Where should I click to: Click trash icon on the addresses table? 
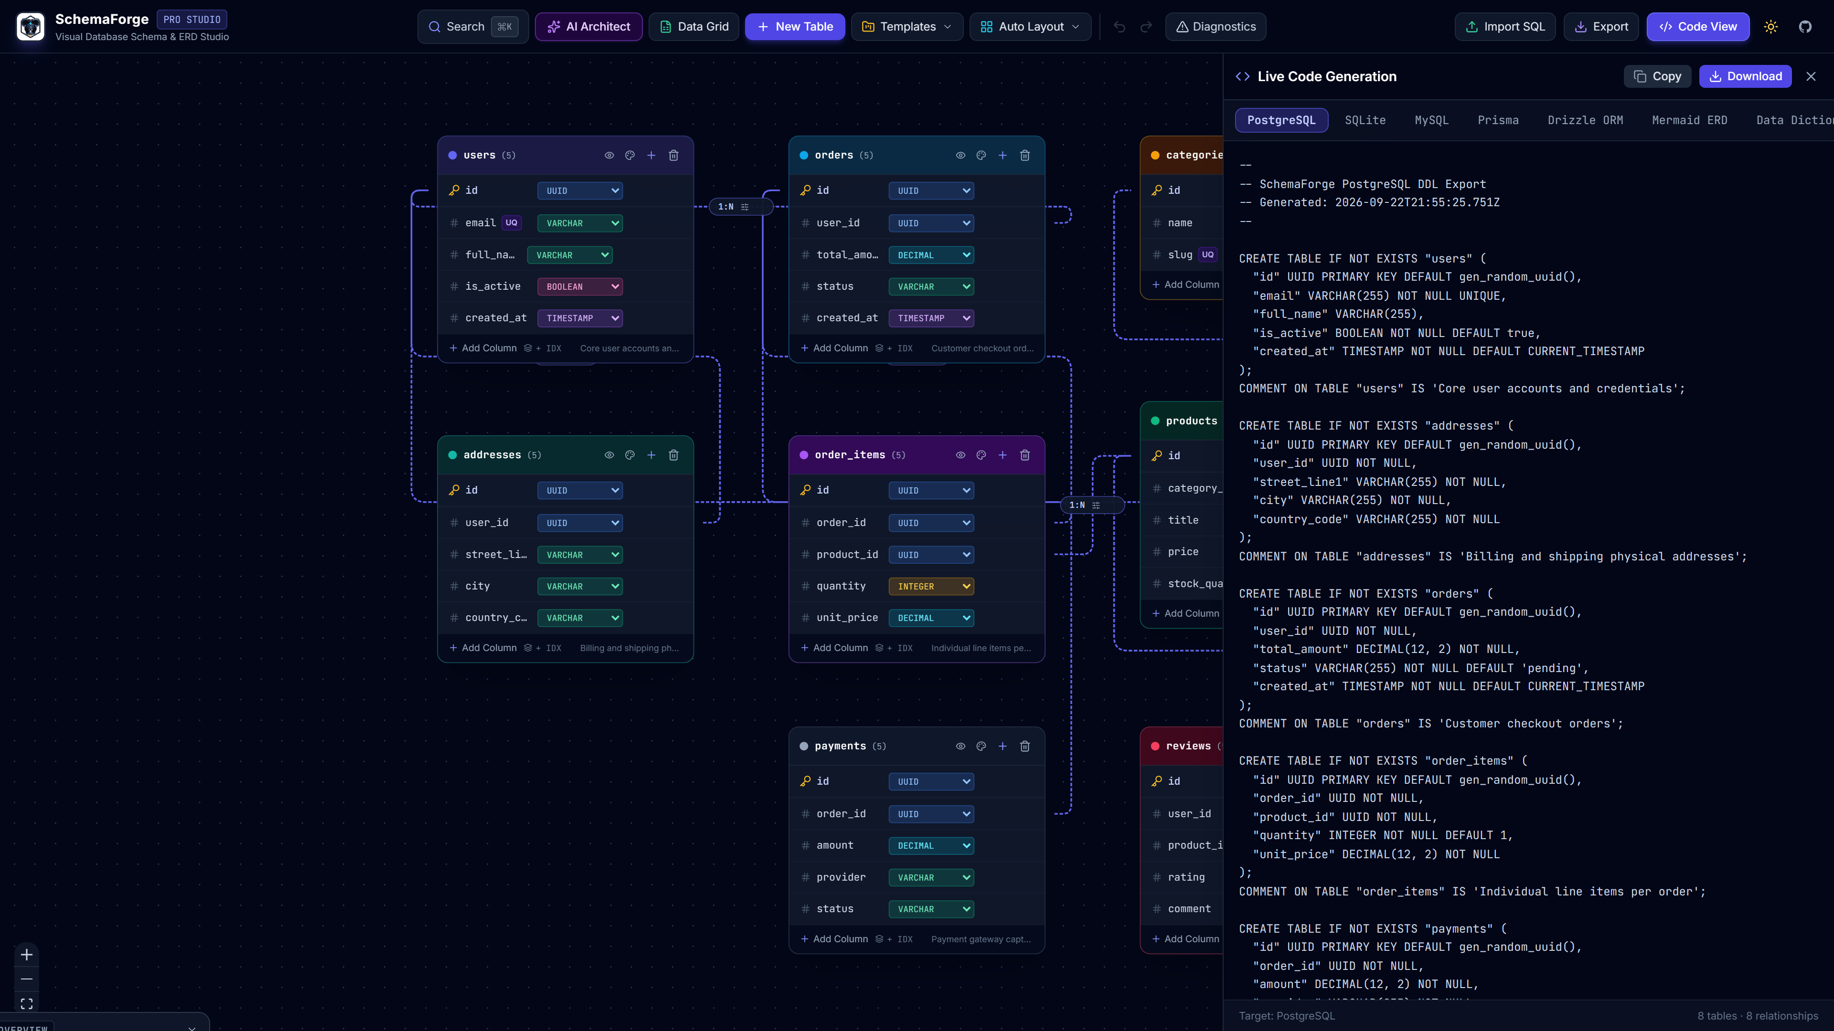coord(673,455)
